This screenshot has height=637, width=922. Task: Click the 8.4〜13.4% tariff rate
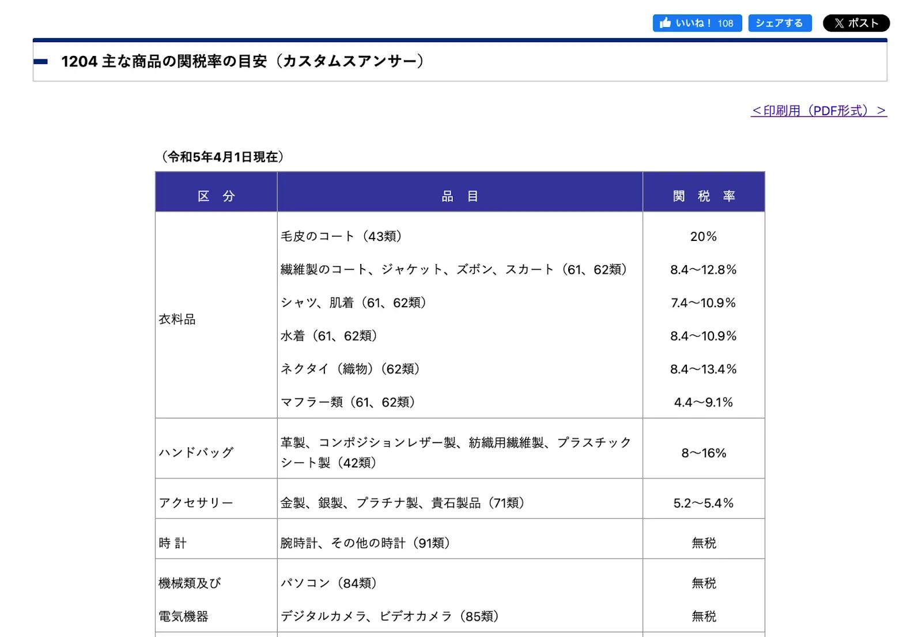tap(704, 369)
